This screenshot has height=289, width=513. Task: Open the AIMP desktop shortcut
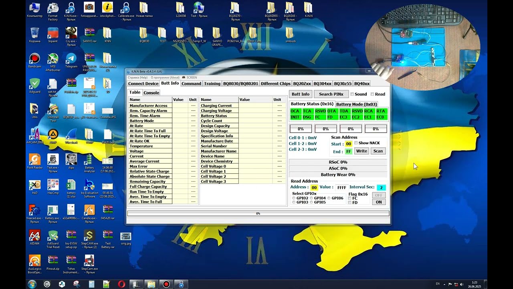[x=53, y=136]
